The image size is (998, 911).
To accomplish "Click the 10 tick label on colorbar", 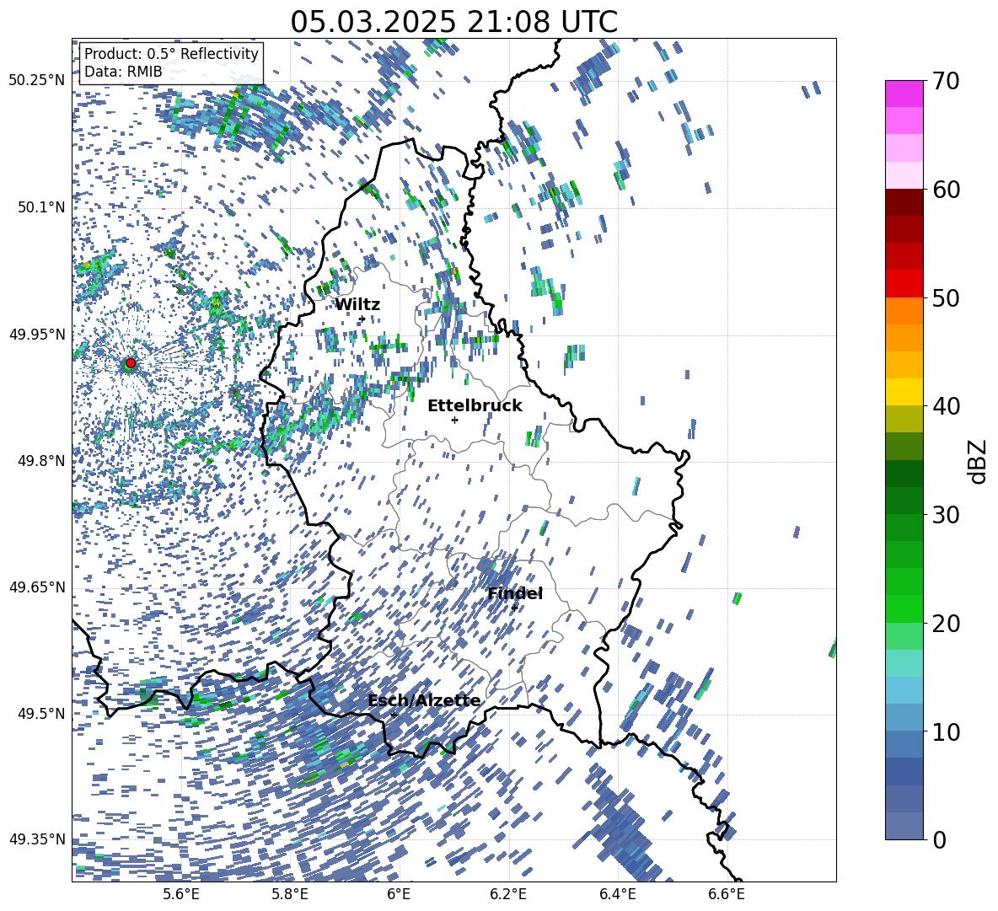I will pos(946,731).
